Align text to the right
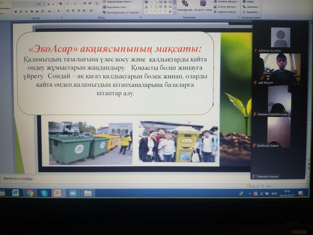313x235 pixels. (79, 11)
